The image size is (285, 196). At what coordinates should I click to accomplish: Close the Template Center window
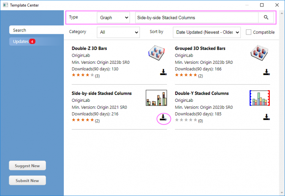277,5
